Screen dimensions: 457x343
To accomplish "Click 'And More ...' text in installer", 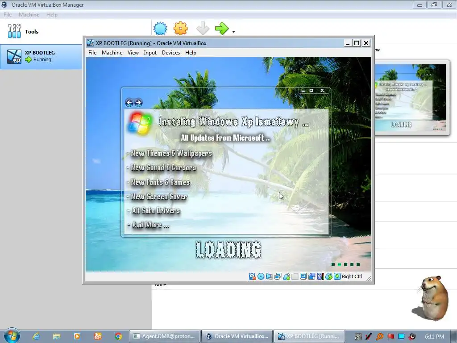I will [150, 225].
